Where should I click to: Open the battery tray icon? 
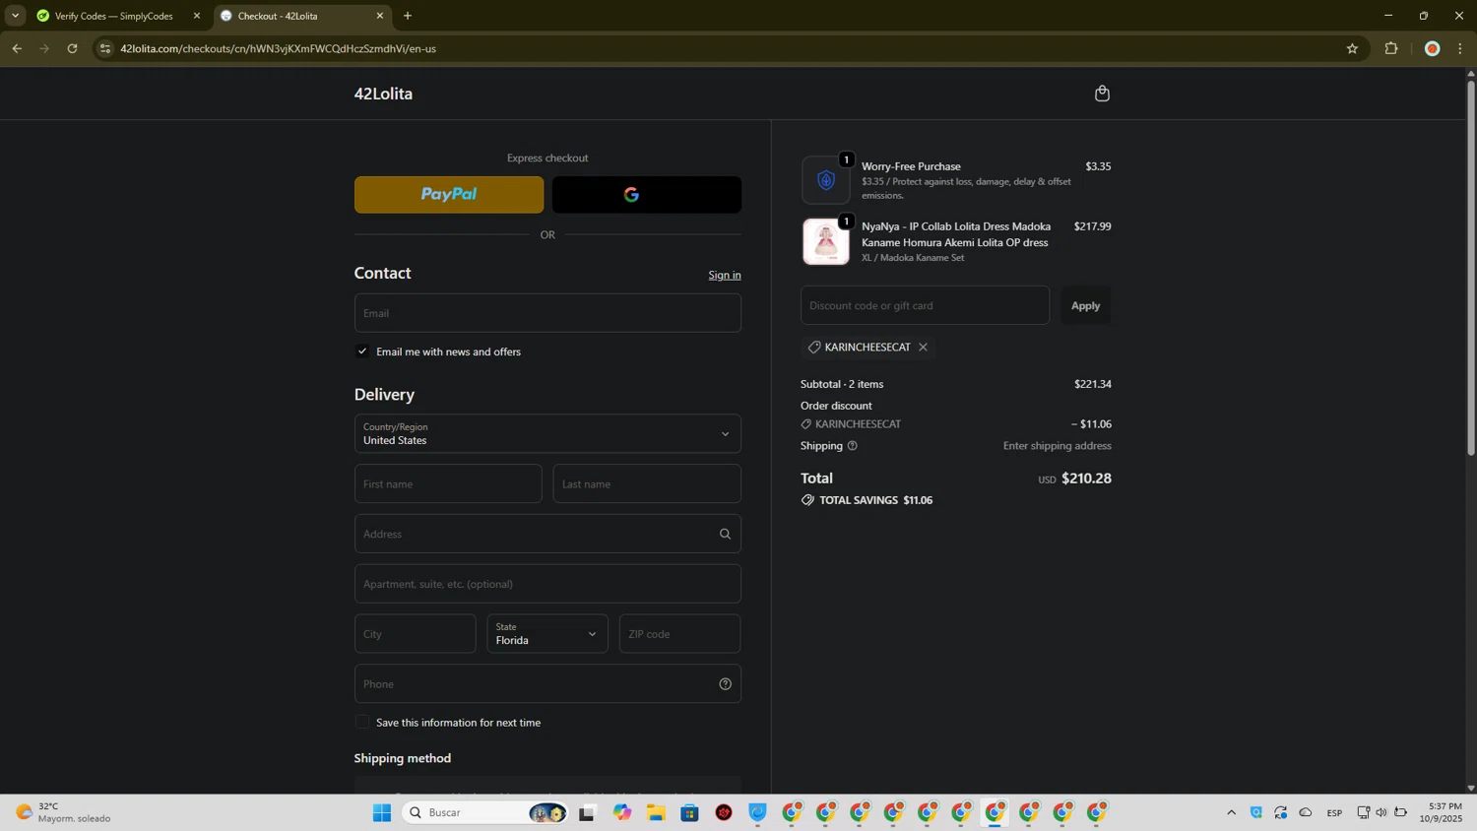coord(1401,812)
